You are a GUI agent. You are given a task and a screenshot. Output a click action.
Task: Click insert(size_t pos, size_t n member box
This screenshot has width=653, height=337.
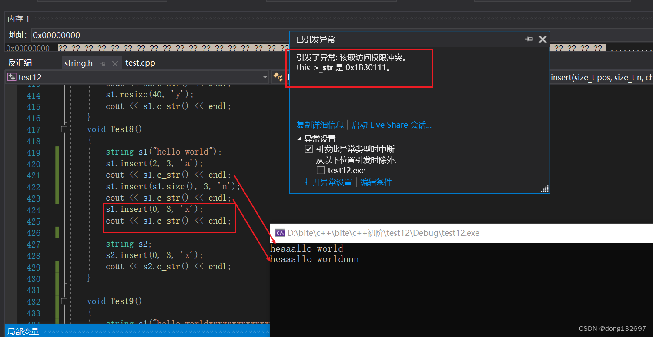pyautogui.click(x=601, y=77)
